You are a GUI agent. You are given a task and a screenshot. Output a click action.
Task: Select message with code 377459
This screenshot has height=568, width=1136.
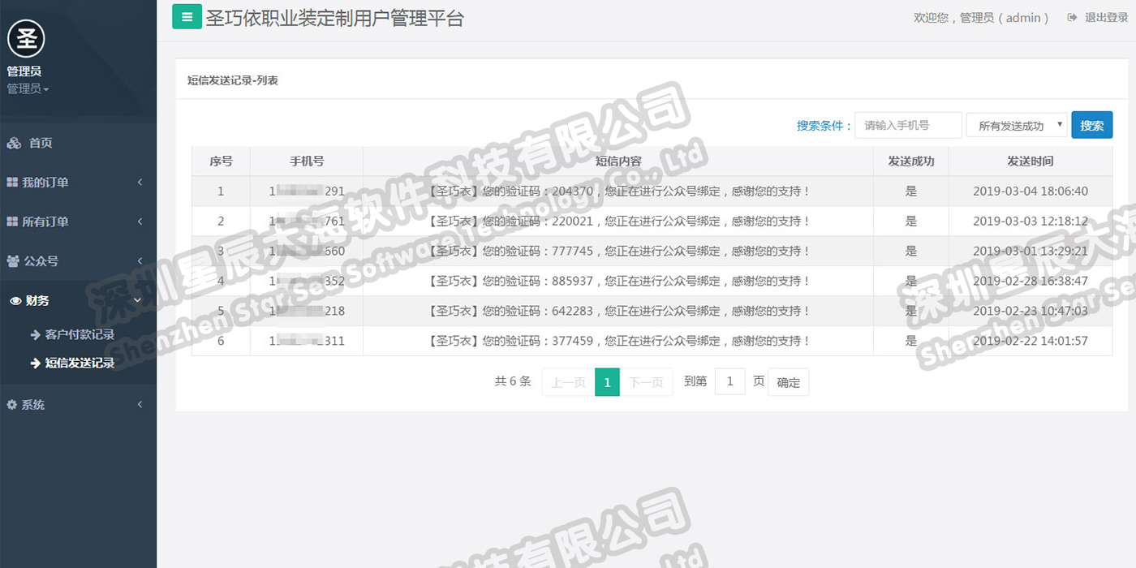[618, 341]
